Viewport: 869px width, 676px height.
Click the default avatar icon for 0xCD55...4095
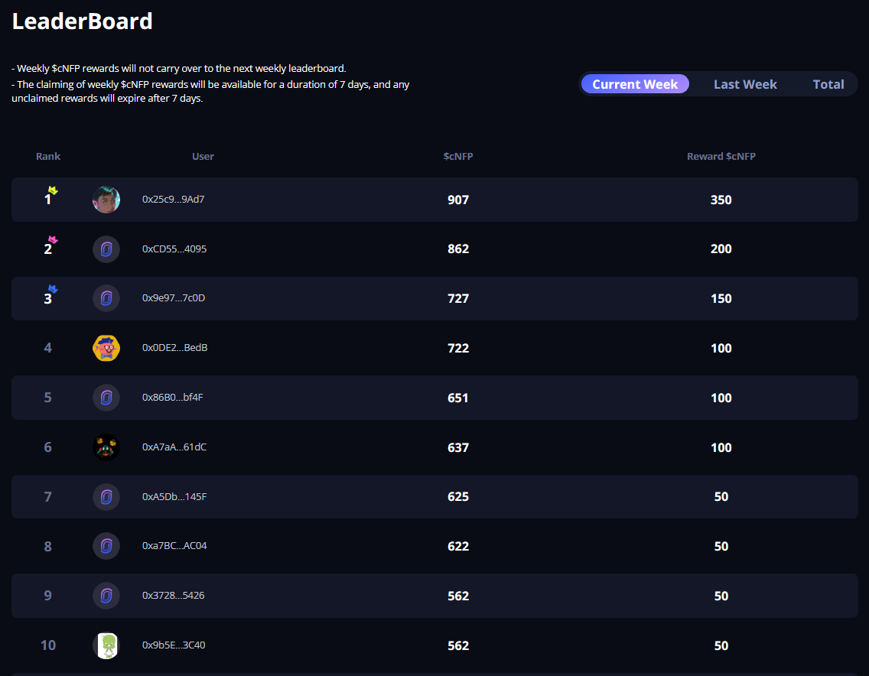[x=106, y=249]
